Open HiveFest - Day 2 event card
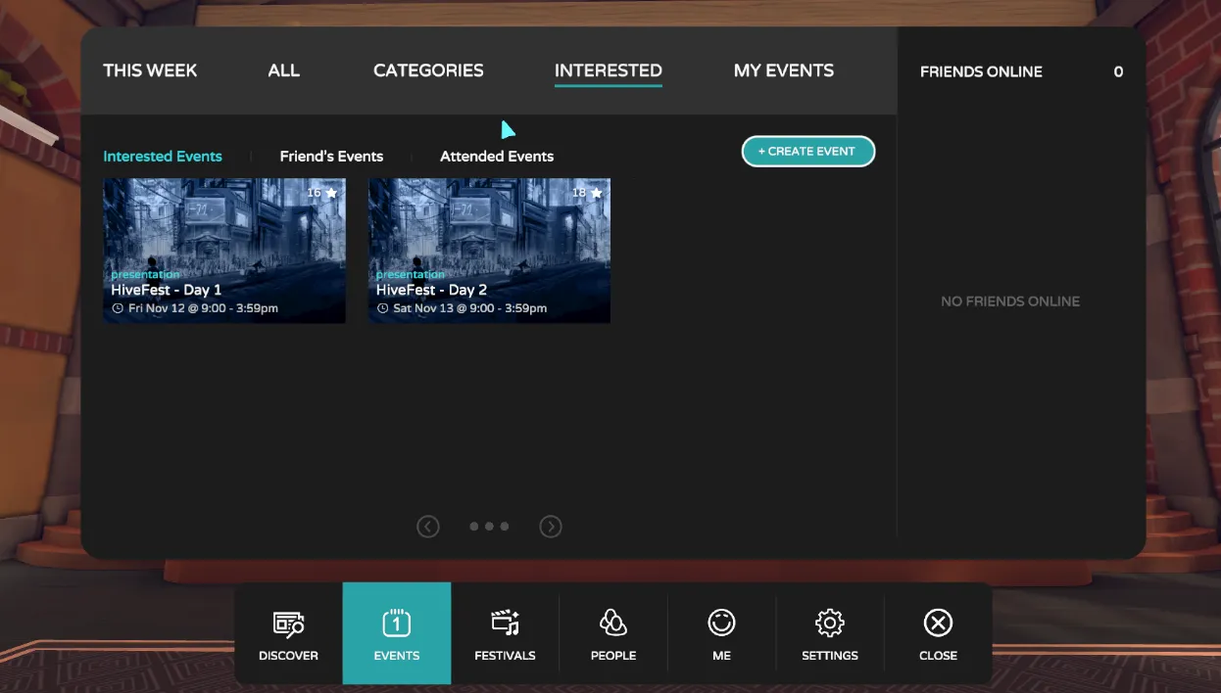Image resolution: width=1221 pixels, height=693 pixels. tap(489, 251)
